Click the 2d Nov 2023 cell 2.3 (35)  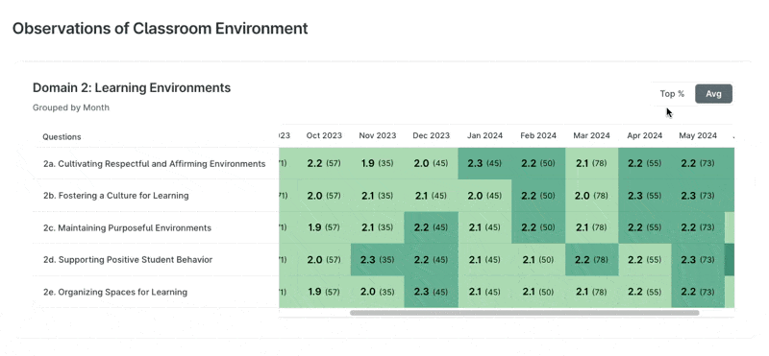tap(377, 259)
